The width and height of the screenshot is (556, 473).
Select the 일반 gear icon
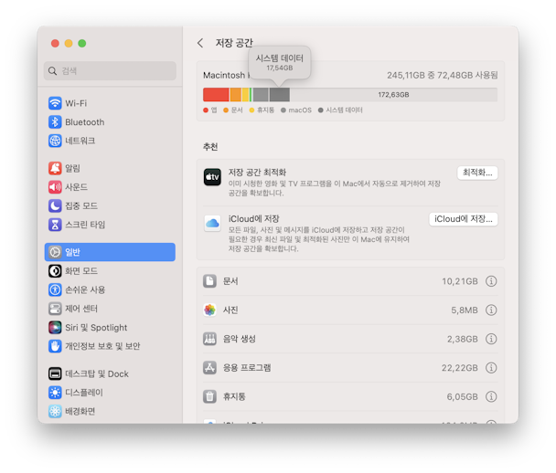tap(55, 252)
